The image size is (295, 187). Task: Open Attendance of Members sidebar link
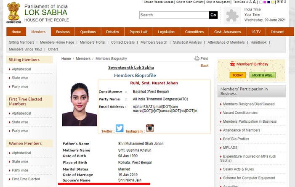click(x=242, y=130)
